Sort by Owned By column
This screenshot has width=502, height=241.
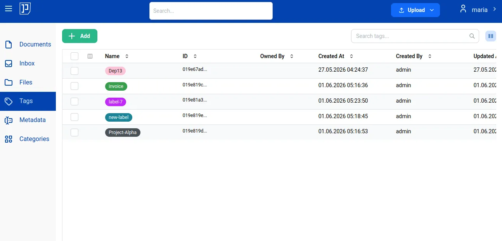[x=292, y=56]
